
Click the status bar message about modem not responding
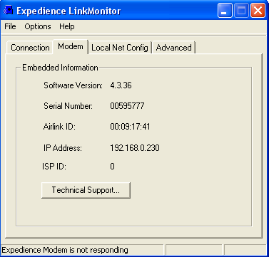click(x=65, y=250)
